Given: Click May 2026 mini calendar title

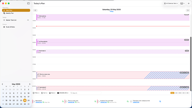Looking at the screenshot, I should (16, 84).
